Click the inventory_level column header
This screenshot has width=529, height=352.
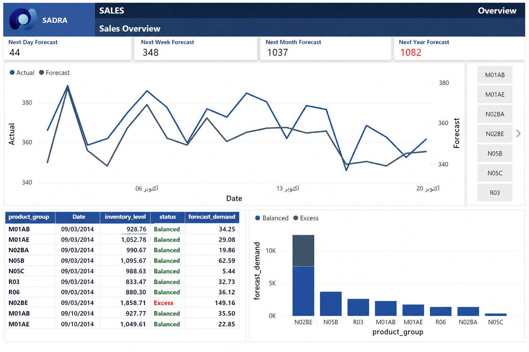coord(125,217)
